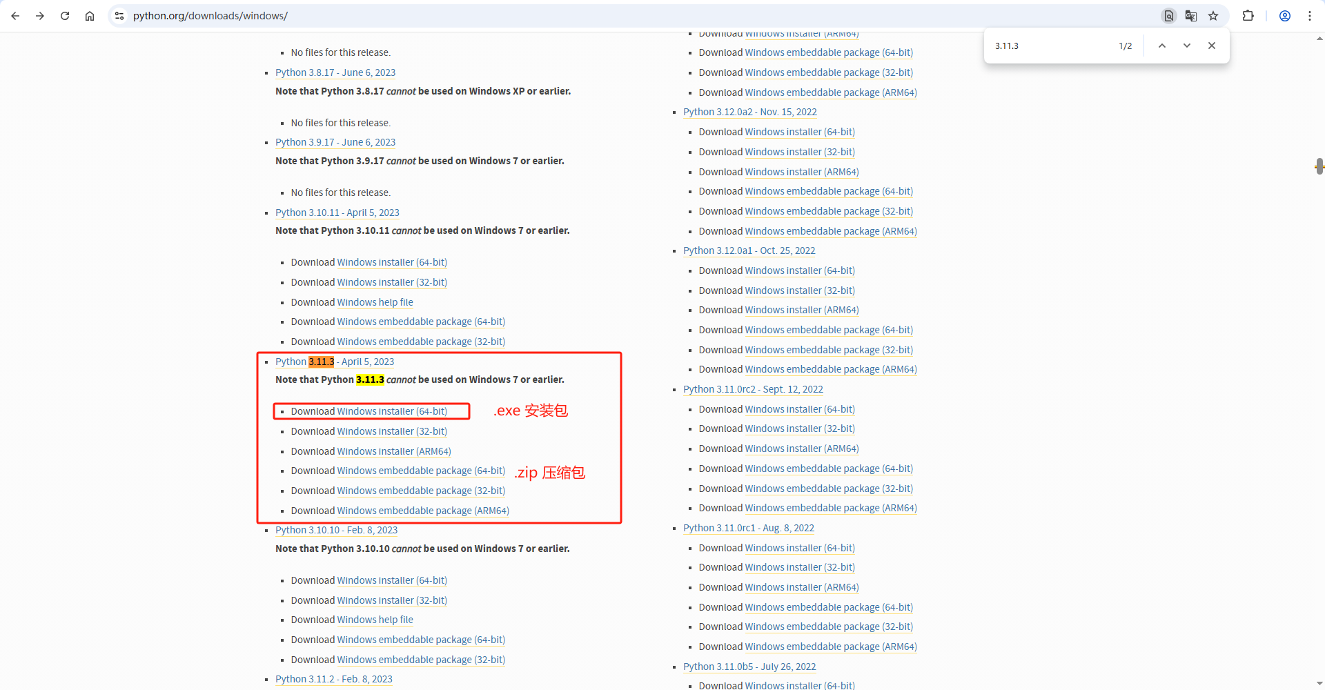Download Python 3.12.0a2 Windows installer (ARM64)
1325x690 pixels.
coord(802,172)
